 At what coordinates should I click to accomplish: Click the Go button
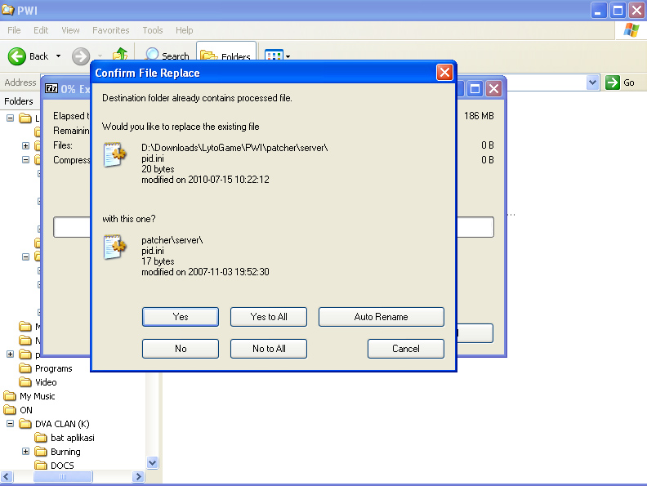(x=620, y=82)
